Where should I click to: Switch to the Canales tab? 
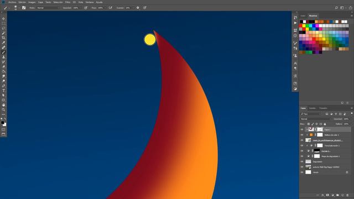(x=313, y=108)
